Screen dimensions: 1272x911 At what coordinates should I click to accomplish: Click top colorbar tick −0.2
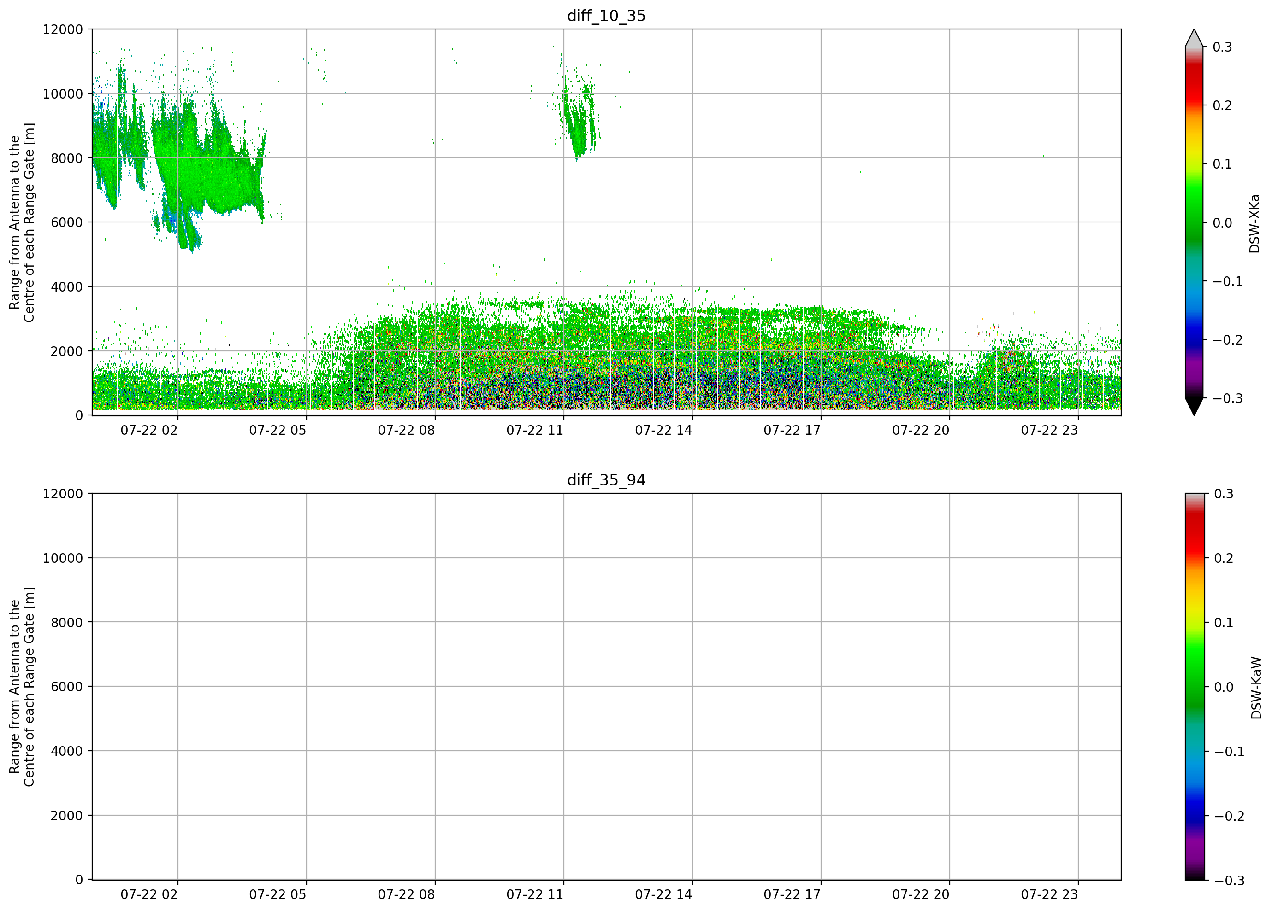pos(1228,340)
